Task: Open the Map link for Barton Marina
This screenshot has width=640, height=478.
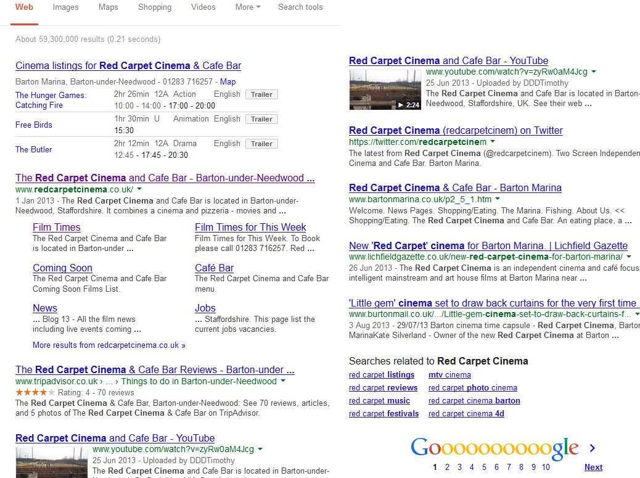Action: tap(228, 81)
